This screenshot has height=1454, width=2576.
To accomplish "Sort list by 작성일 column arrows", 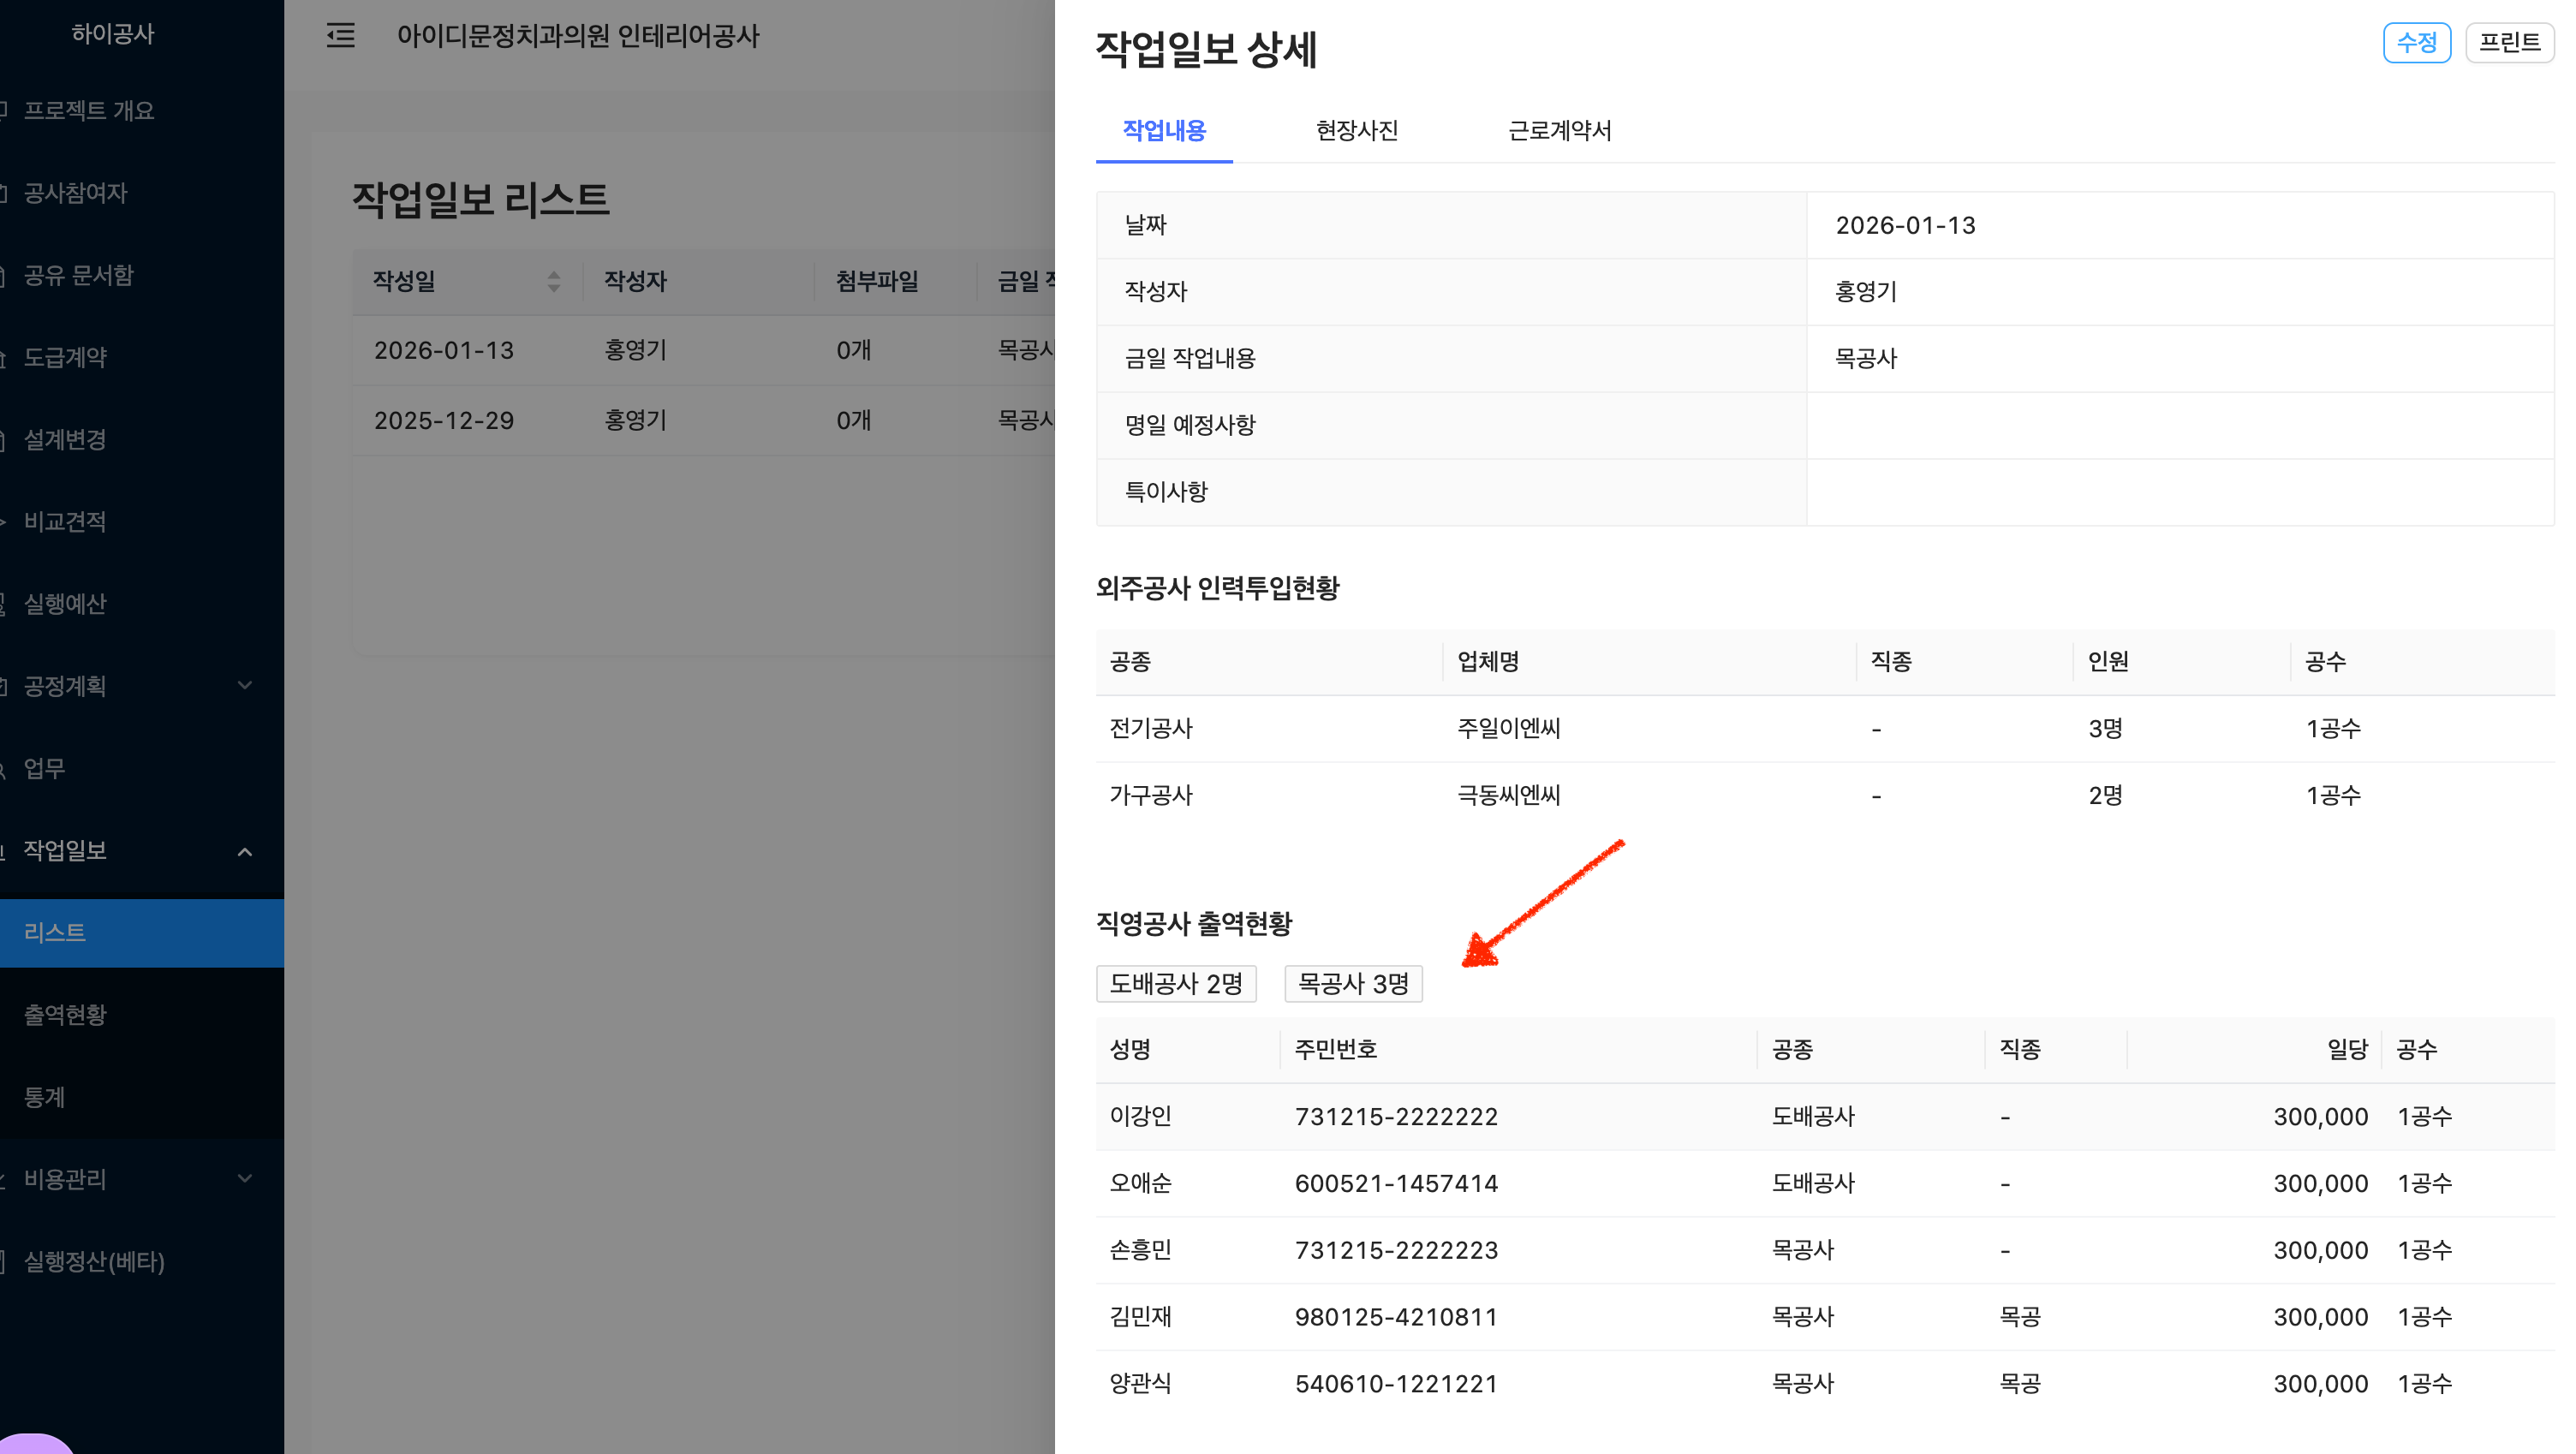I will pos(553,281).
